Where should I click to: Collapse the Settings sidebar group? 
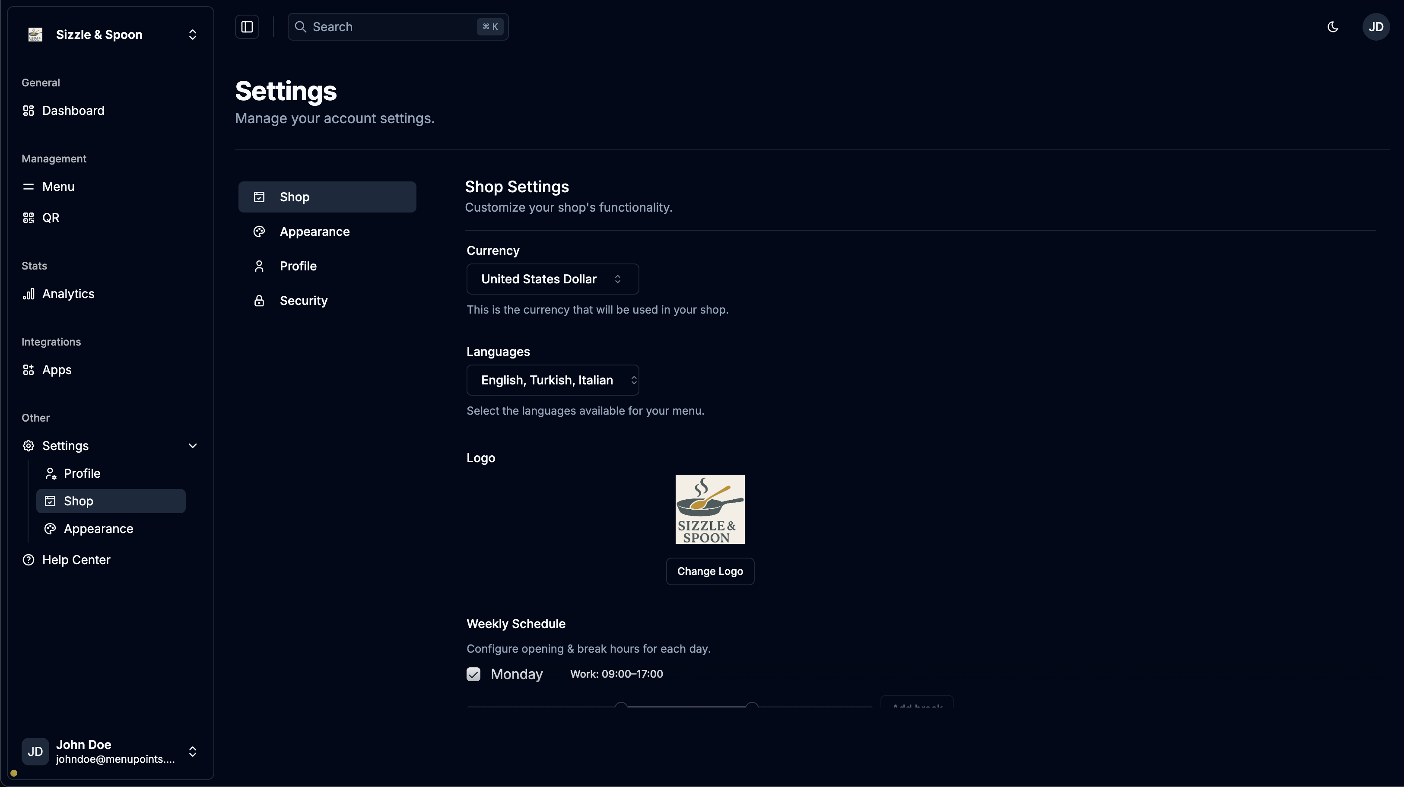tap(192, 445)
